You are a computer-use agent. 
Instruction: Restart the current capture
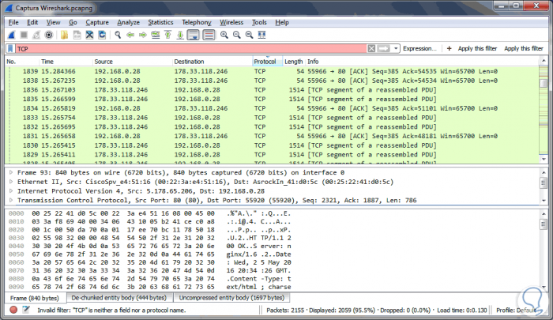click(36, 35)
